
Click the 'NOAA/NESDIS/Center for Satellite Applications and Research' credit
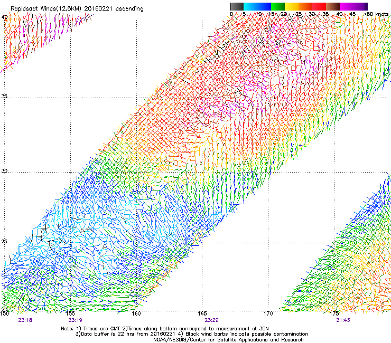[228, 340]
